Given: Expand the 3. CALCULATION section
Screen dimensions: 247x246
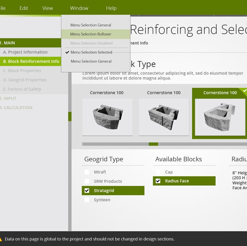Looking at the screenshot, I should click(x=16, y=108).
